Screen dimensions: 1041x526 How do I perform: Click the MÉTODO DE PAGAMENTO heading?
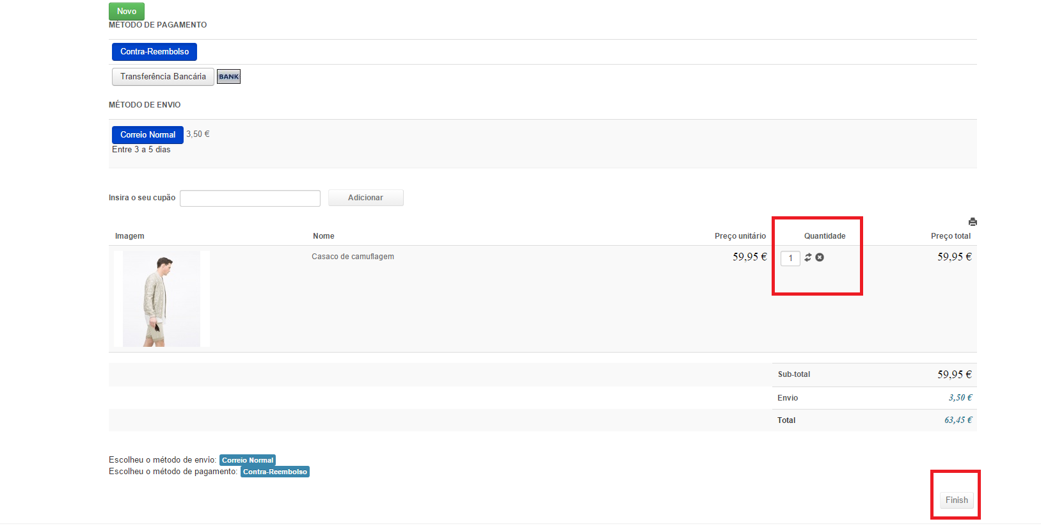[158, 25]
